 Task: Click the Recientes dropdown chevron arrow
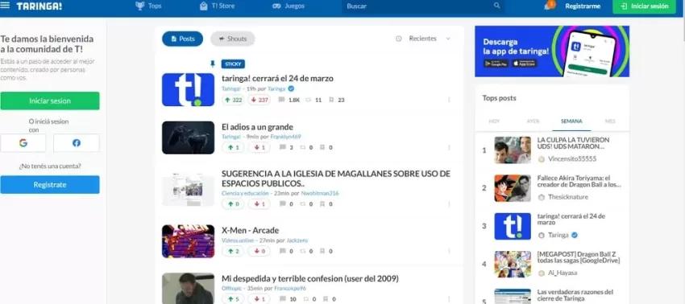[448, 39]
